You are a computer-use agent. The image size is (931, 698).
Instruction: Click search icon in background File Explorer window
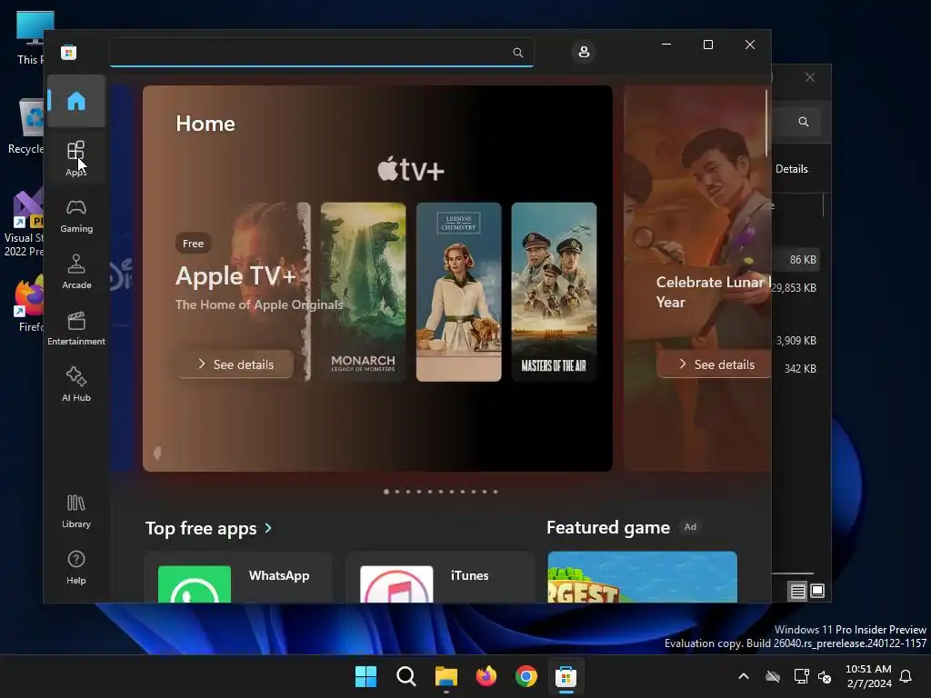click(804, 122)
